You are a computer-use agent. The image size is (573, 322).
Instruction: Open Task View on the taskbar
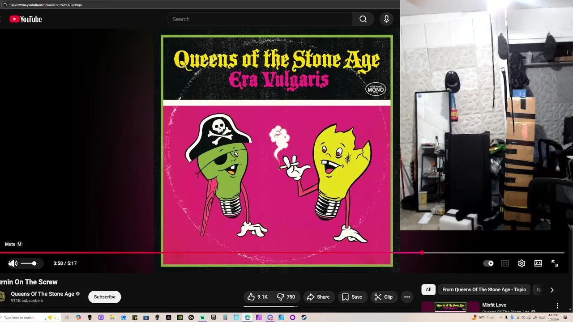[67, 318]
